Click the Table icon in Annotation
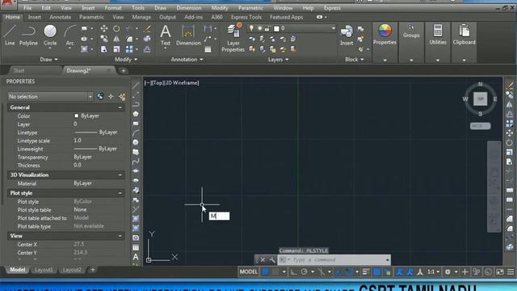Viewport: 517px width, 291px height. tap(208, 49)
